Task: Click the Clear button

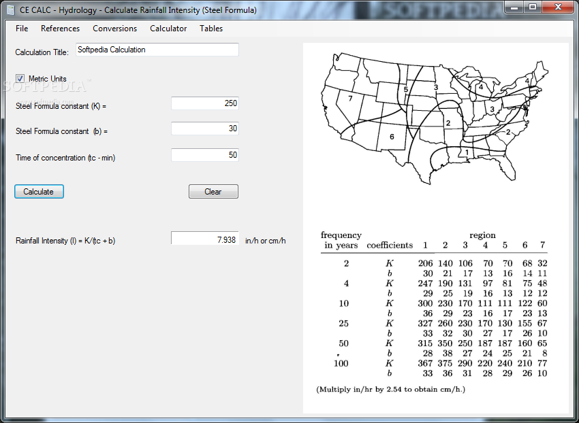Action: click(213, 191)
